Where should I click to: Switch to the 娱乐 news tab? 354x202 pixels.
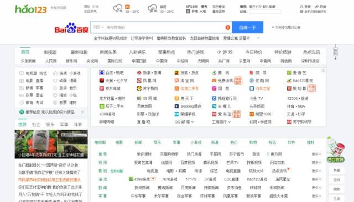coord(50,125)
